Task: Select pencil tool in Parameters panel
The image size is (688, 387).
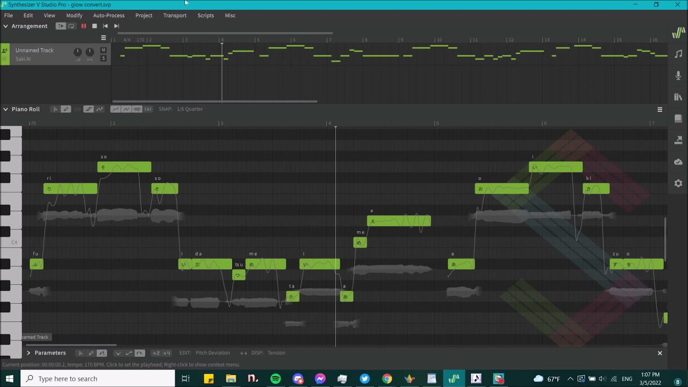Action: click(x=91, y=353)
